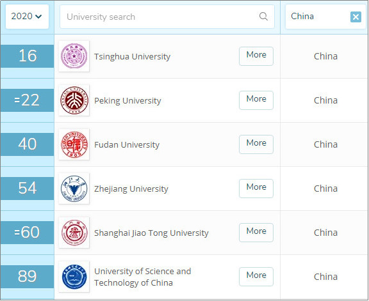
Task: Expand More details for Fudan University
Action: coord(256,144)
